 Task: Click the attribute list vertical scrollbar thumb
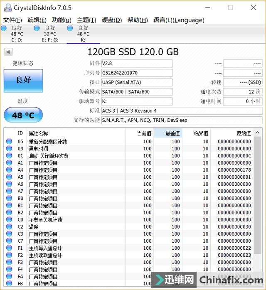[x=258, y=195]
